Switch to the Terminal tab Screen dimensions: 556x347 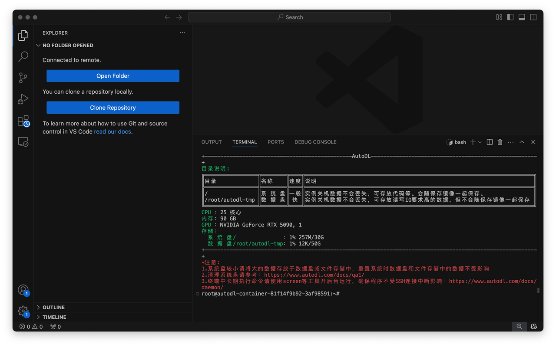click(x=245, y=142)
